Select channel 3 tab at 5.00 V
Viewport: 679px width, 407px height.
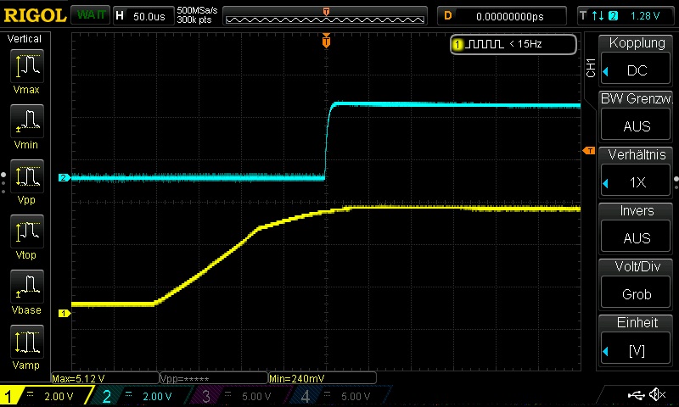tap(240, 396)
